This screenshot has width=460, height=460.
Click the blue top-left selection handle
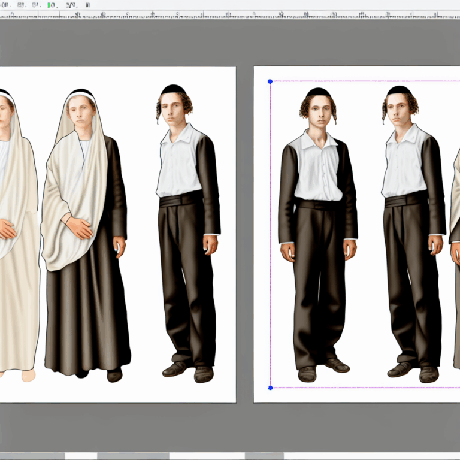pos(270,81)
